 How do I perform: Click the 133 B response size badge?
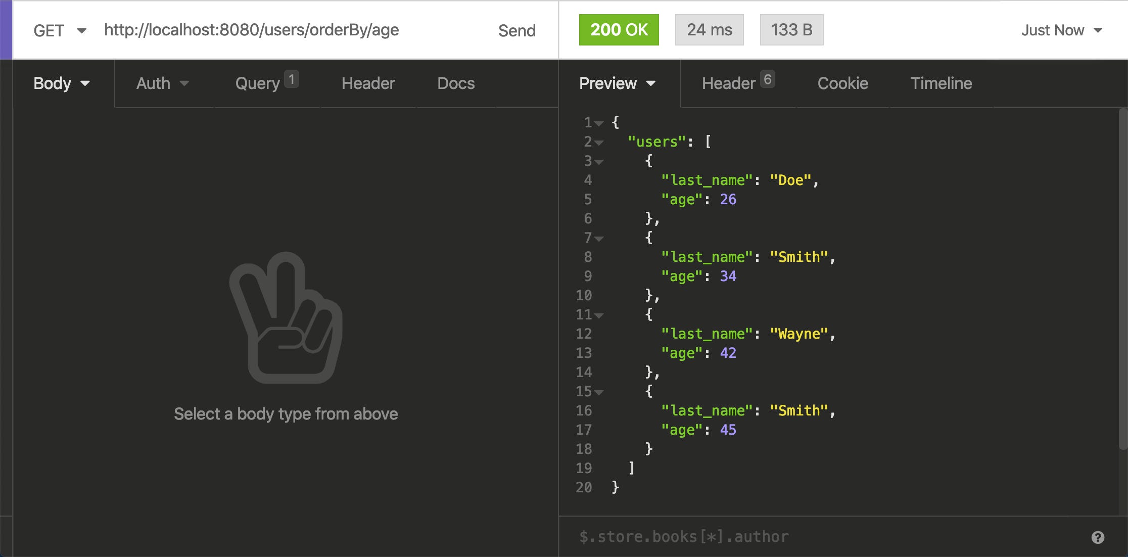tap(791, 30)
